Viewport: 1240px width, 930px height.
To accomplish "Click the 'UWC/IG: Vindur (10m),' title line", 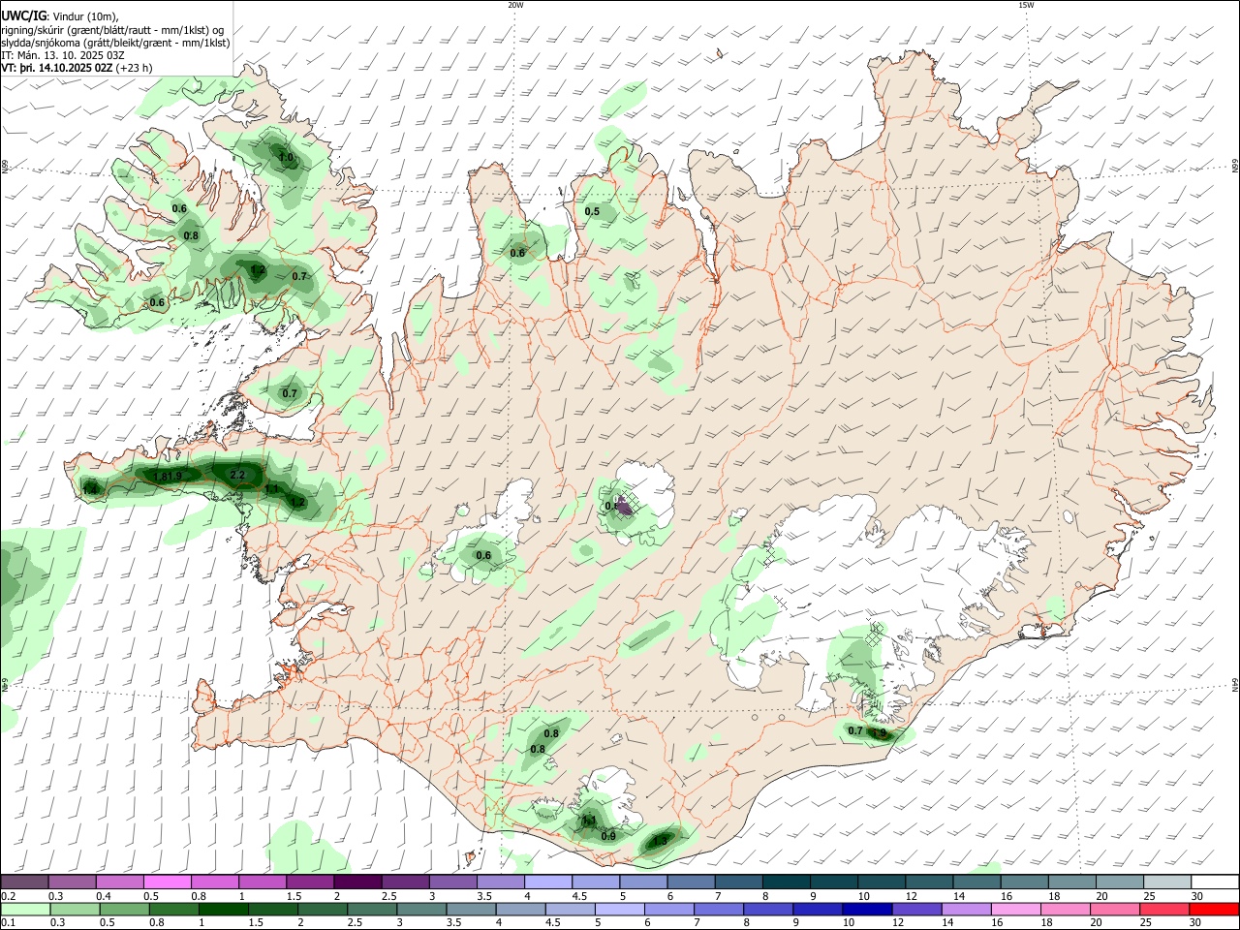I will point(60,16).
